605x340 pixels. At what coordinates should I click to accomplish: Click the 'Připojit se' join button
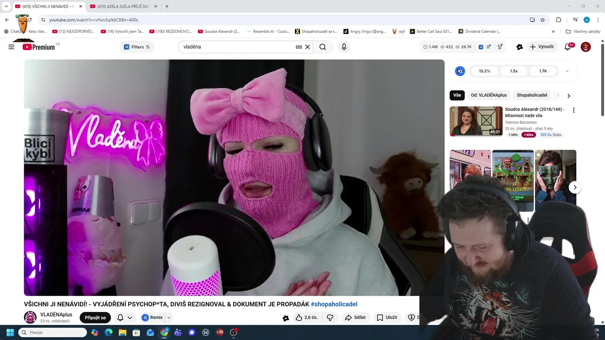tap(95, 318)
